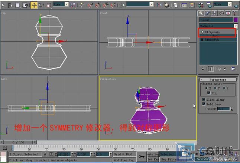Click the Align tool icon
This screenshot has width=240, height=163.
click(x=166, y=5)
